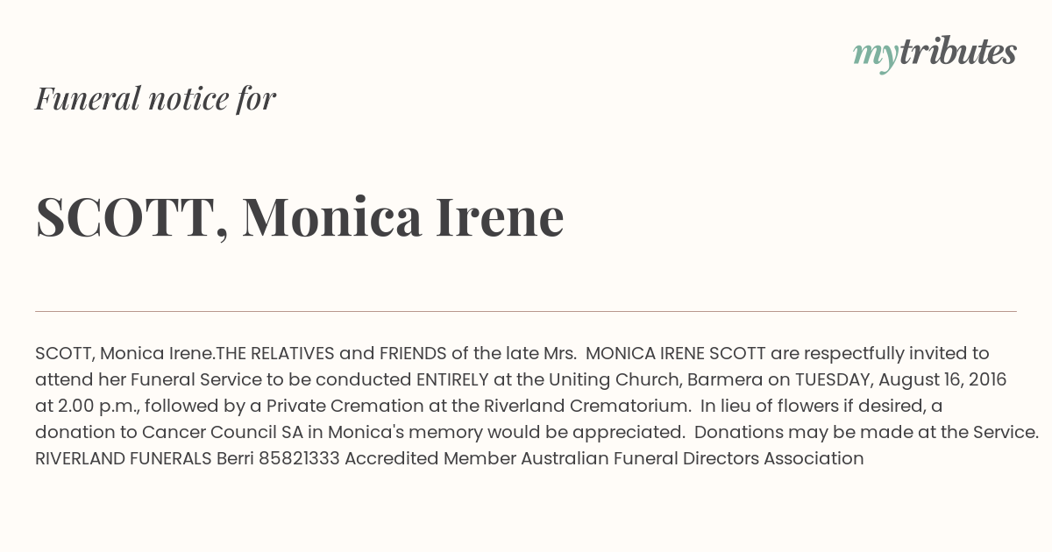Click the mytributes logo

935,53
